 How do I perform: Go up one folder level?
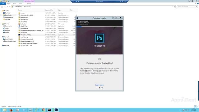pos(10,7)
